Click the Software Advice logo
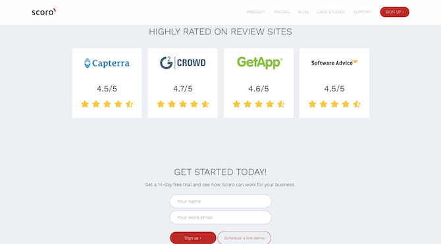Screen dimensions: 441x244 coord(334,62)
